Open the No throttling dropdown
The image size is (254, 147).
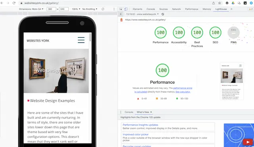(x=90, y=9)
